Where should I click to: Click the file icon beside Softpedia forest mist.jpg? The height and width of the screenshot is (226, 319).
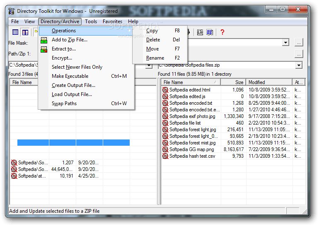(x=165, y=143)
